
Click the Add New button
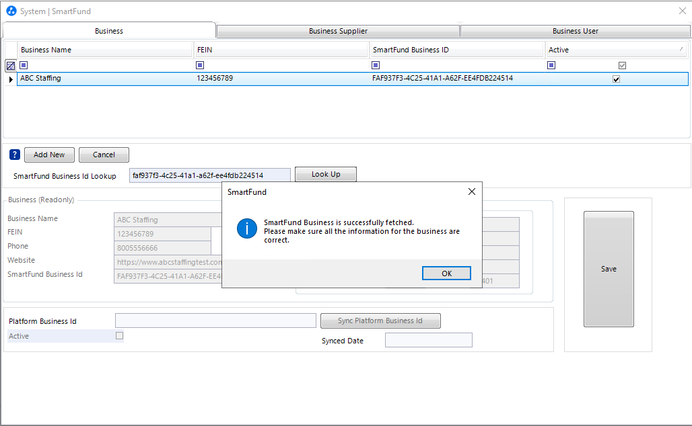pos(49,155)
